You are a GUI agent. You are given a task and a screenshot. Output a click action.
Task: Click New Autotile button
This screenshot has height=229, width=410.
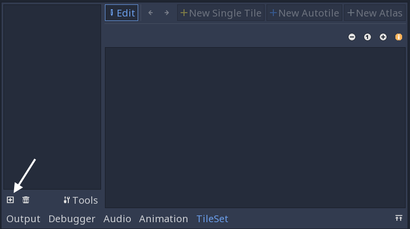point(305,13)
